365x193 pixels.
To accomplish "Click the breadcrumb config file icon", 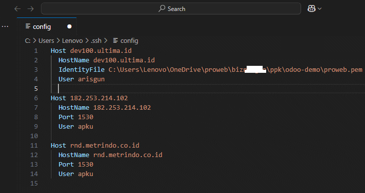I will (x=115, y=40).
